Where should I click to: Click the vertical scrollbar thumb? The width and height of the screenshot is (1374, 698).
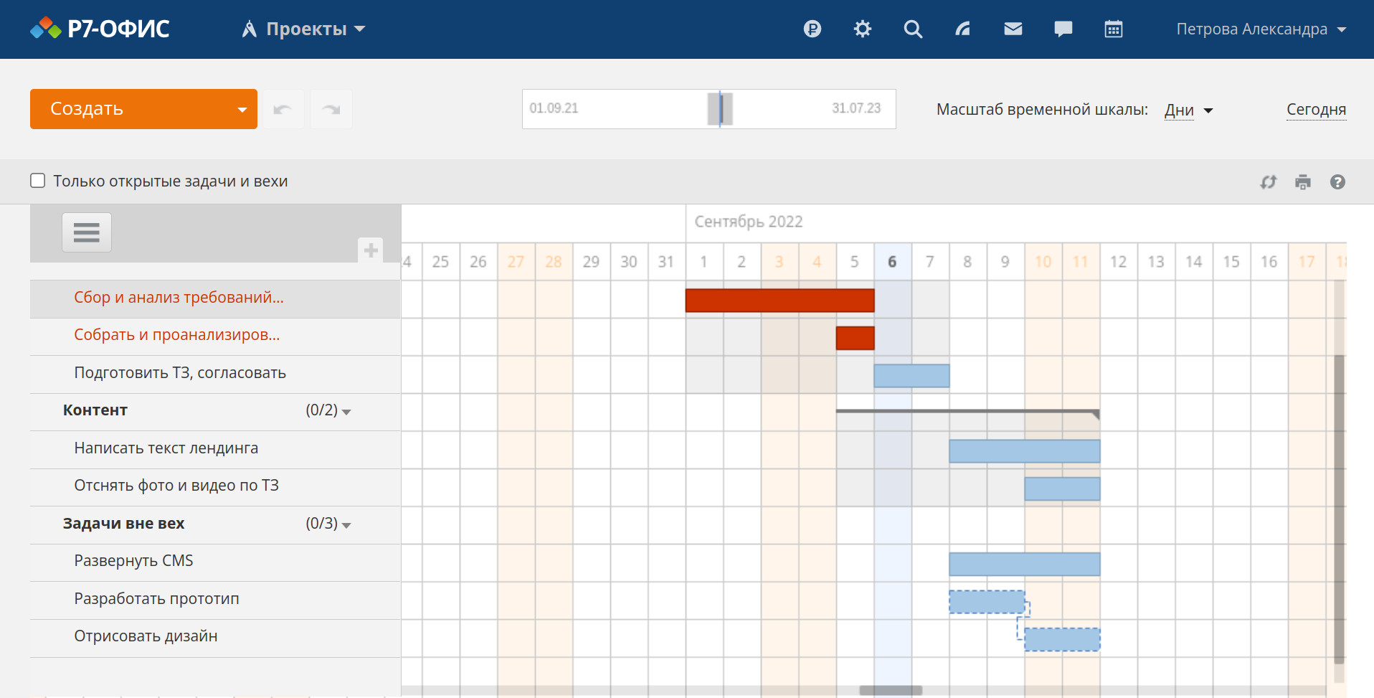tap(1339, 509)
